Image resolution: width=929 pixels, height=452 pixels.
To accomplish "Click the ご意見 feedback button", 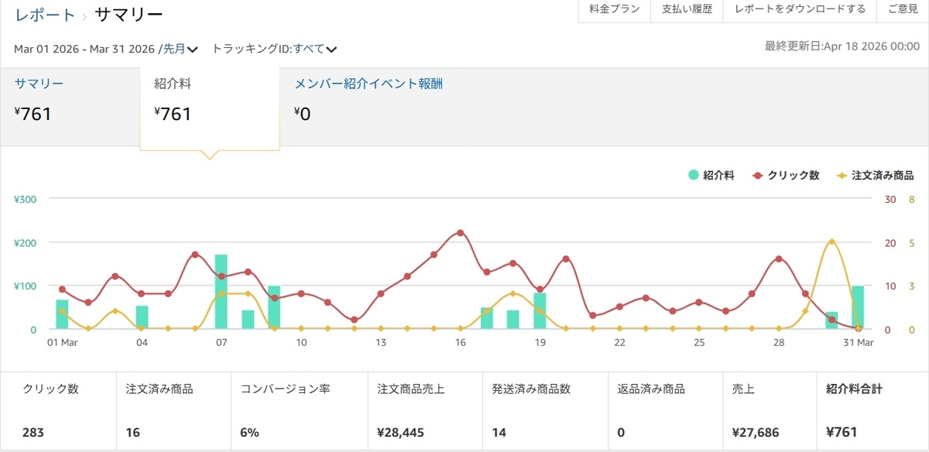I will [903, 10].
